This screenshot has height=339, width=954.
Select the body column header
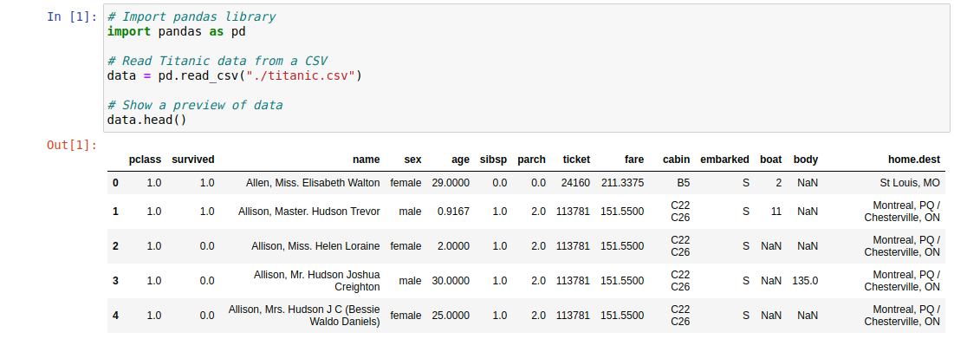click(806, 160)
